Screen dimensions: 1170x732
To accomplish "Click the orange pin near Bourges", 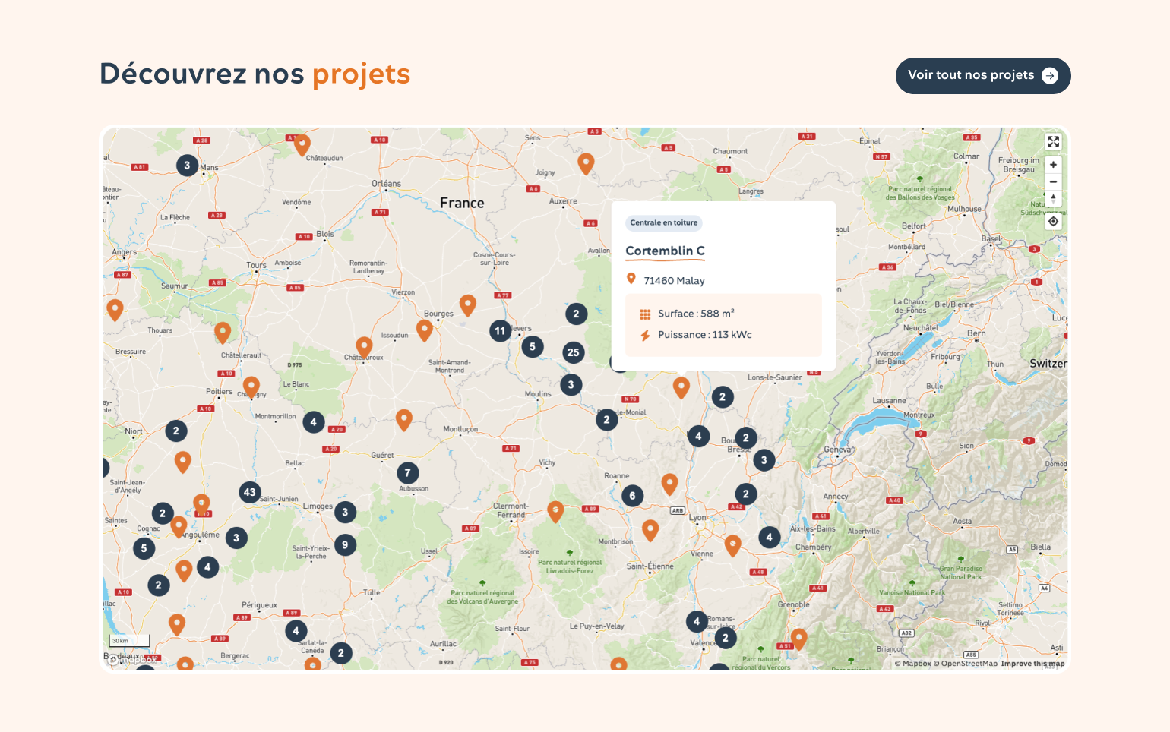I will [x=468, y=304].
